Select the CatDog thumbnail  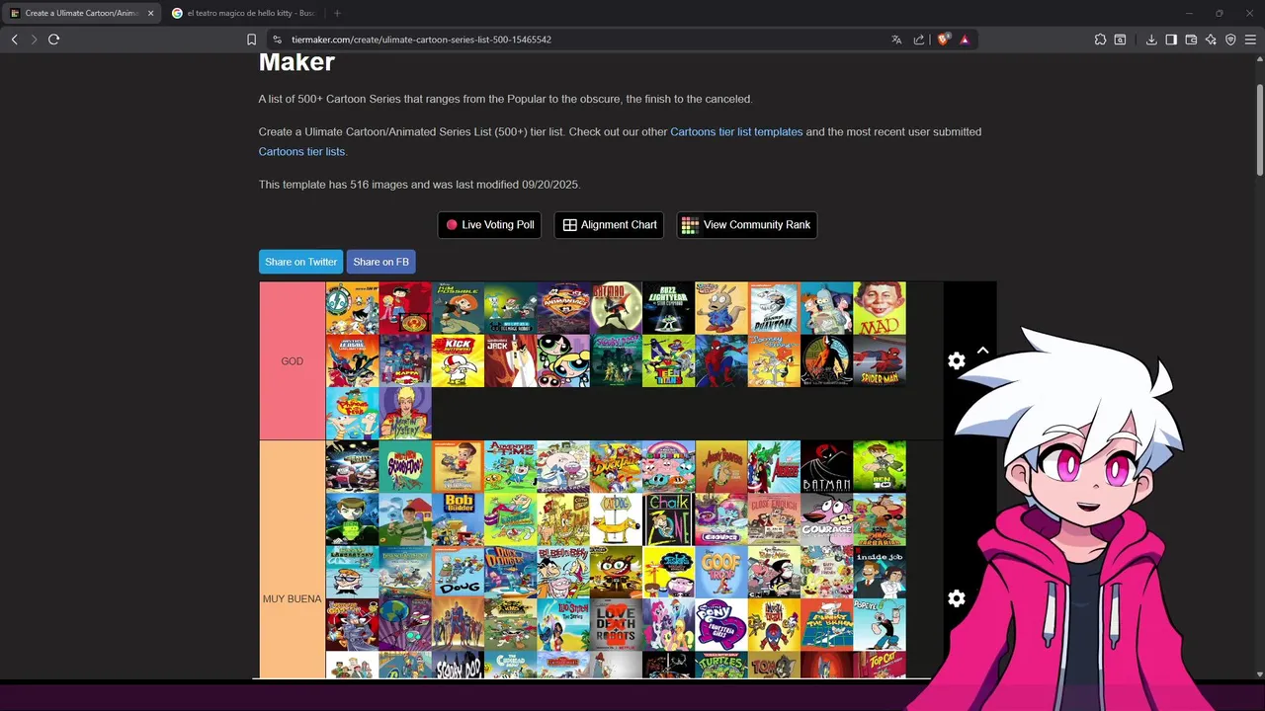point(616,518)
